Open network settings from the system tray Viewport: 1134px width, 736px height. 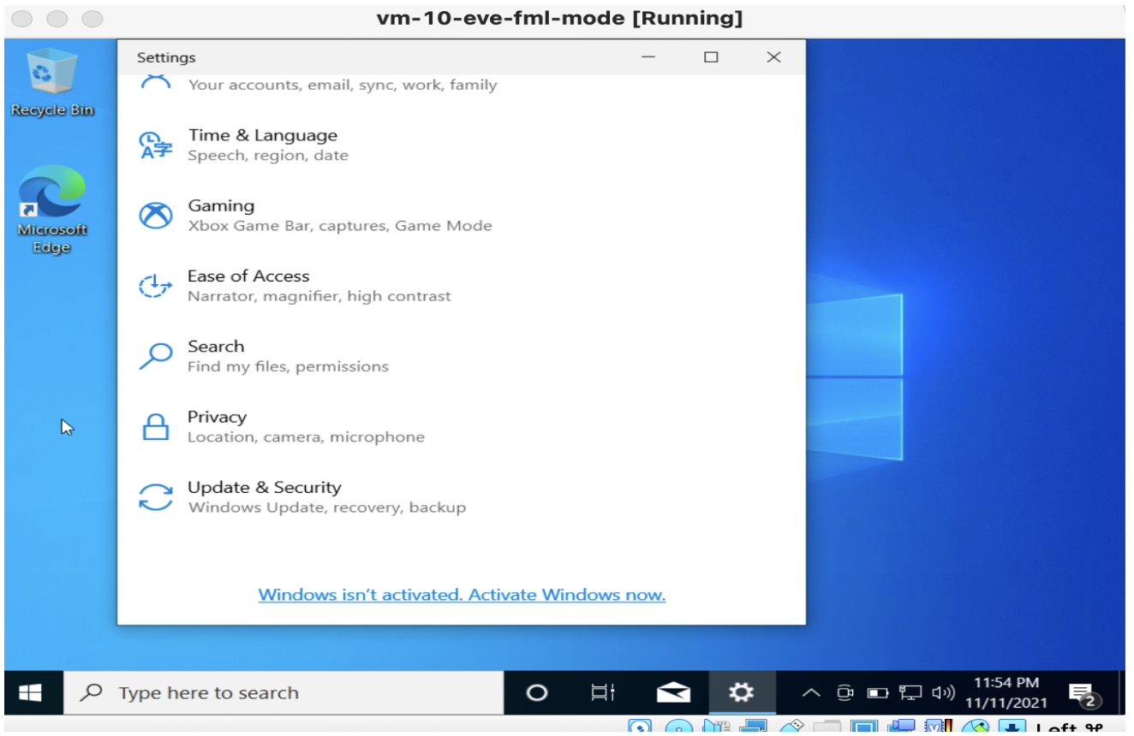(x=910, y=693)
